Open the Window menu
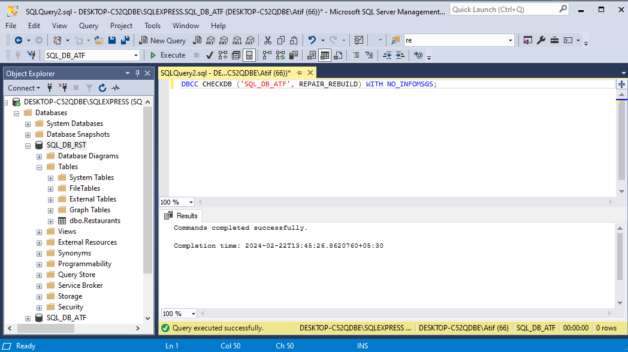This screenshot has height=352, width=628. [185, 26]
